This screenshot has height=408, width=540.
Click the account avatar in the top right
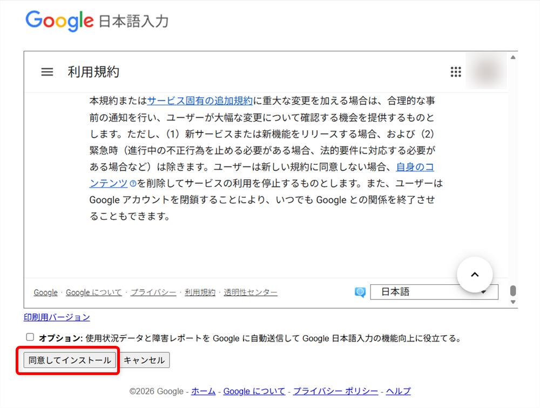485,71
